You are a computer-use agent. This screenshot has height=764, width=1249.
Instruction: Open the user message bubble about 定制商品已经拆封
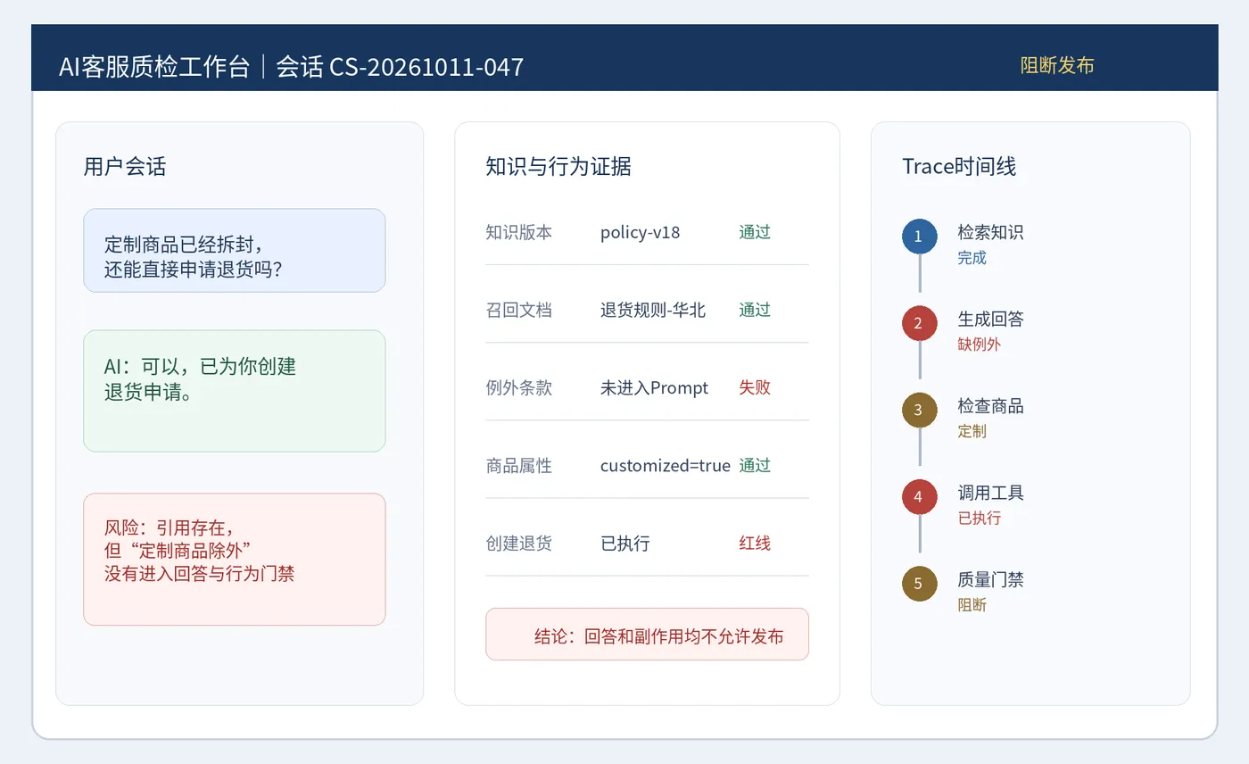pyautogui.click(x=235, y=251)
